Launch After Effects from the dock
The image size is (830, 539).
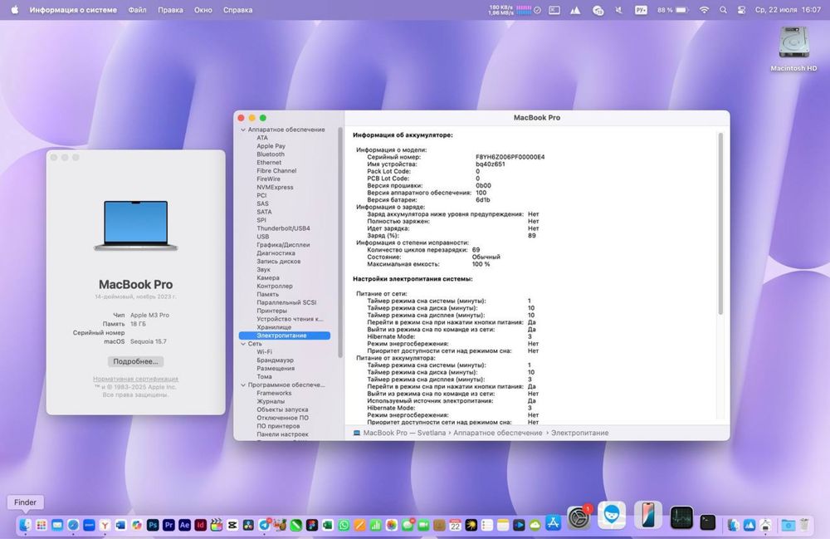184,525
